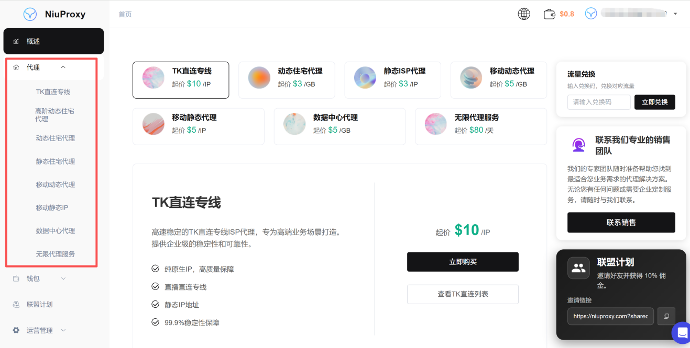Select 移动静态IP in the sidebar
690x348 pixels.
pyautogui.click(x=52, y=207)
